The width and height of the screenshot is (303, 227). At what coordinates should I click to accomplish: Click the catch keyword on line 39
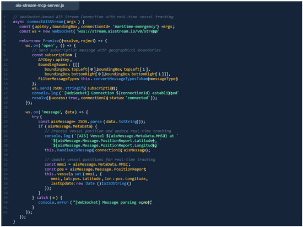click(x=42, y=198)
